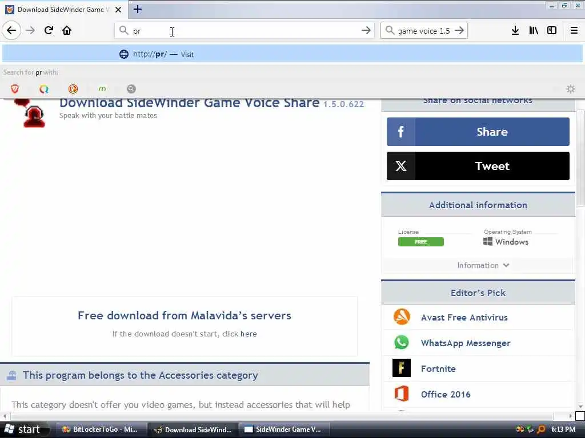Select the Download SideWinder Game tab
Screen dimensions: 585x438
click(64, 10)
